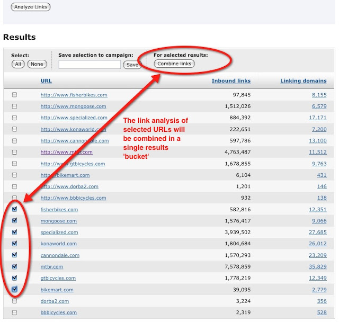
Task: Sort by Linking domains column header
Action: pyautogui.click(x=303, y=81)
